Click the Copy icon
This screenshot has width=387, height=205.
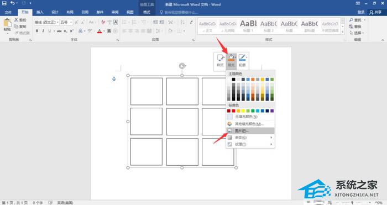coord(16,27)
